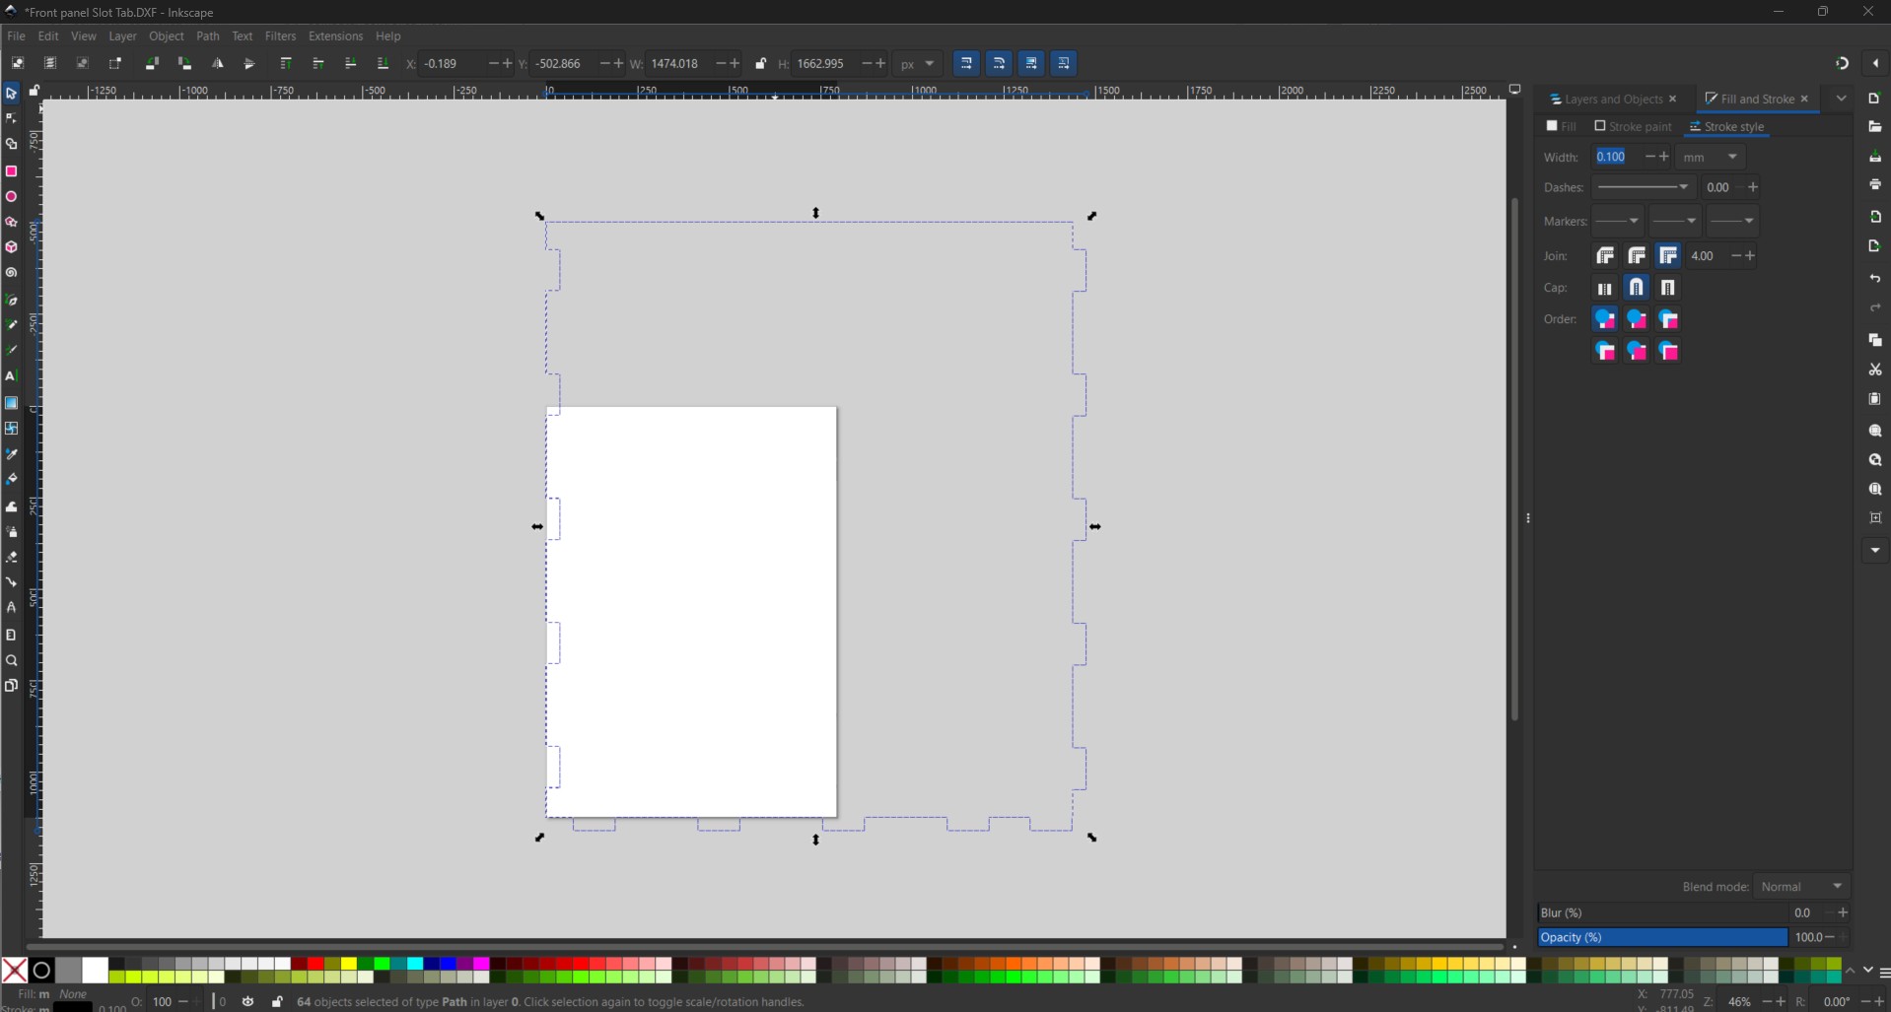This screenshot has width=1891, height=1012.
Task: Choose the square cap option
Action: pos(1668,288)
